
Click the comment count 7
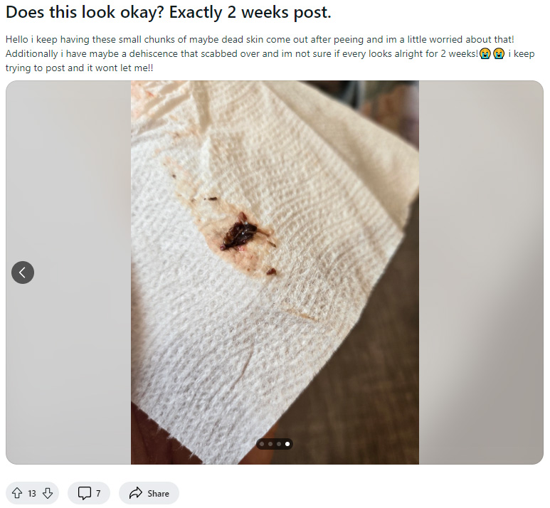pos(98,494)
